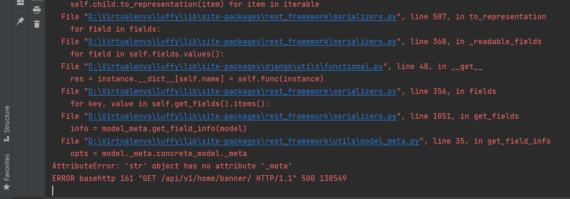This screenshot has width=570, height=199.
Task: Open the model_meta.py file link
Action: click(254, 141)
